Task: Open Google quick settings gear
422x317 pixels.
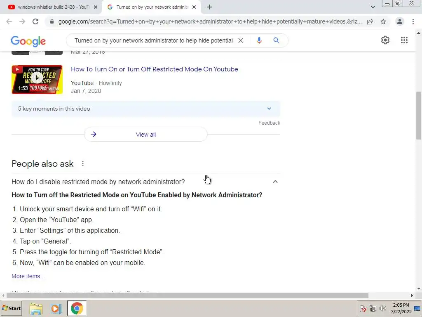Action: point(385,40)
